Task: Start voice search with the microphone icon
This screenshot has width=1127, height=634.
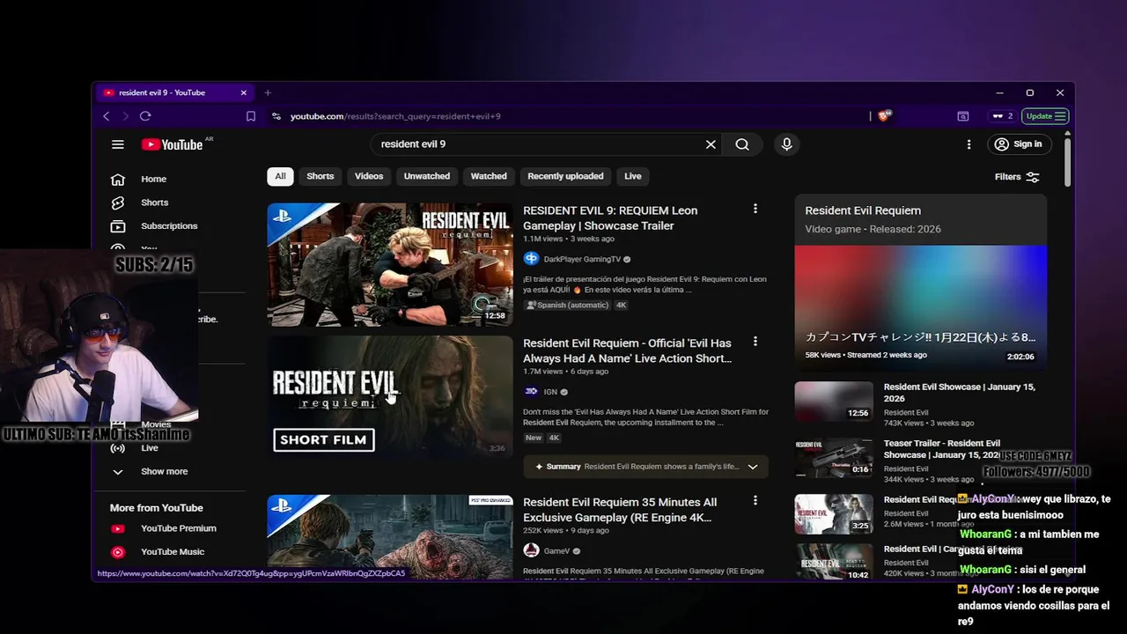Action: pyautogui.click(x=787, y=144)
